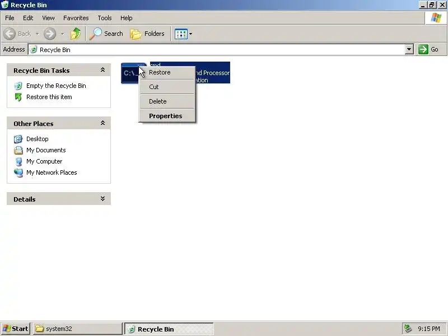Screen dimensions: 448x336
Task: Switch to system32 taskbar window
Action: tap(78, 329)
